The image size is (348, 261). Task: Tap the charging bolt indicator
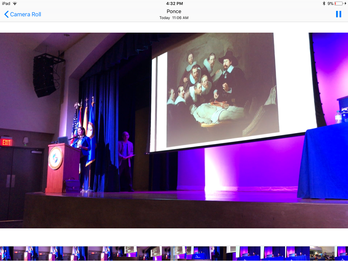pyautogui.click(x=345, y=3)
